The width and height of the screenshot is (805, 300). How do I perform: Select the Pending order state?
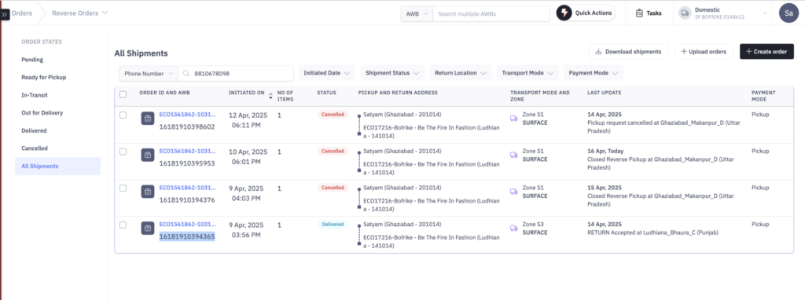(x=32, y=60)
